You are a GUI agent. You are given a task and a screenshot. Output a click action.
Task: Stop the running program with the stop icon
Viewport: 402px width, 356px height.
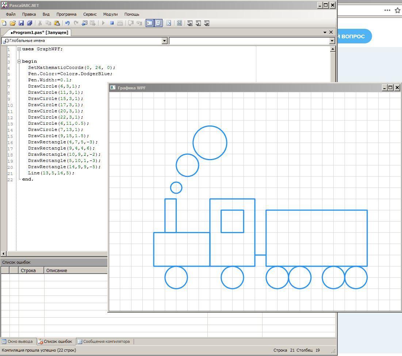112,23
